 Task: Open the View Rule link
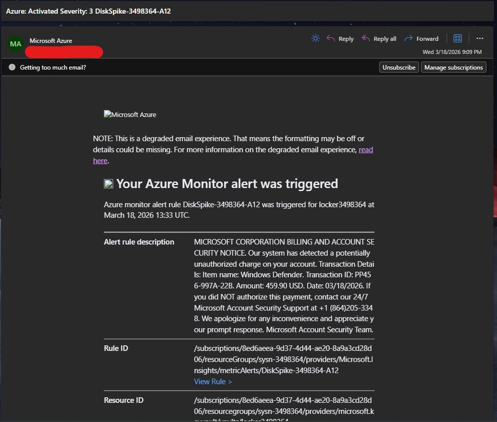[212, 382]
